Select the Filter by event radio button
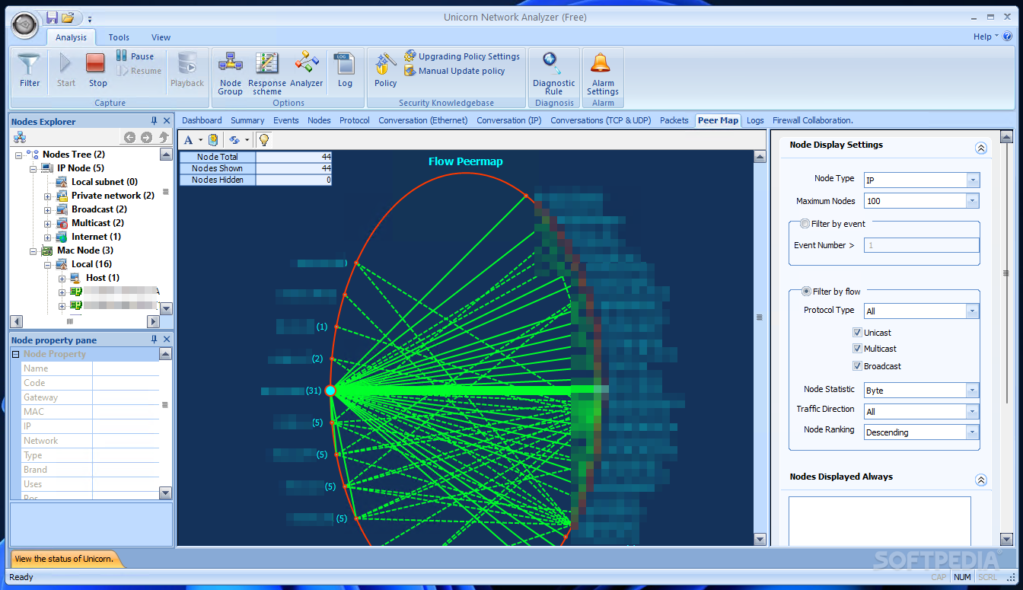The height and width of the screenshot is (590, 1023). [x=805, y=224]
